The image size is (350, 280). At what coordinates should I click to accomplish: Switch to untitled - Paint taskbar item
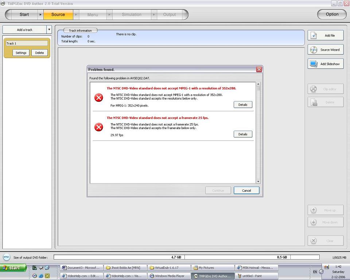pyautogui.click(x=257, y=276)
